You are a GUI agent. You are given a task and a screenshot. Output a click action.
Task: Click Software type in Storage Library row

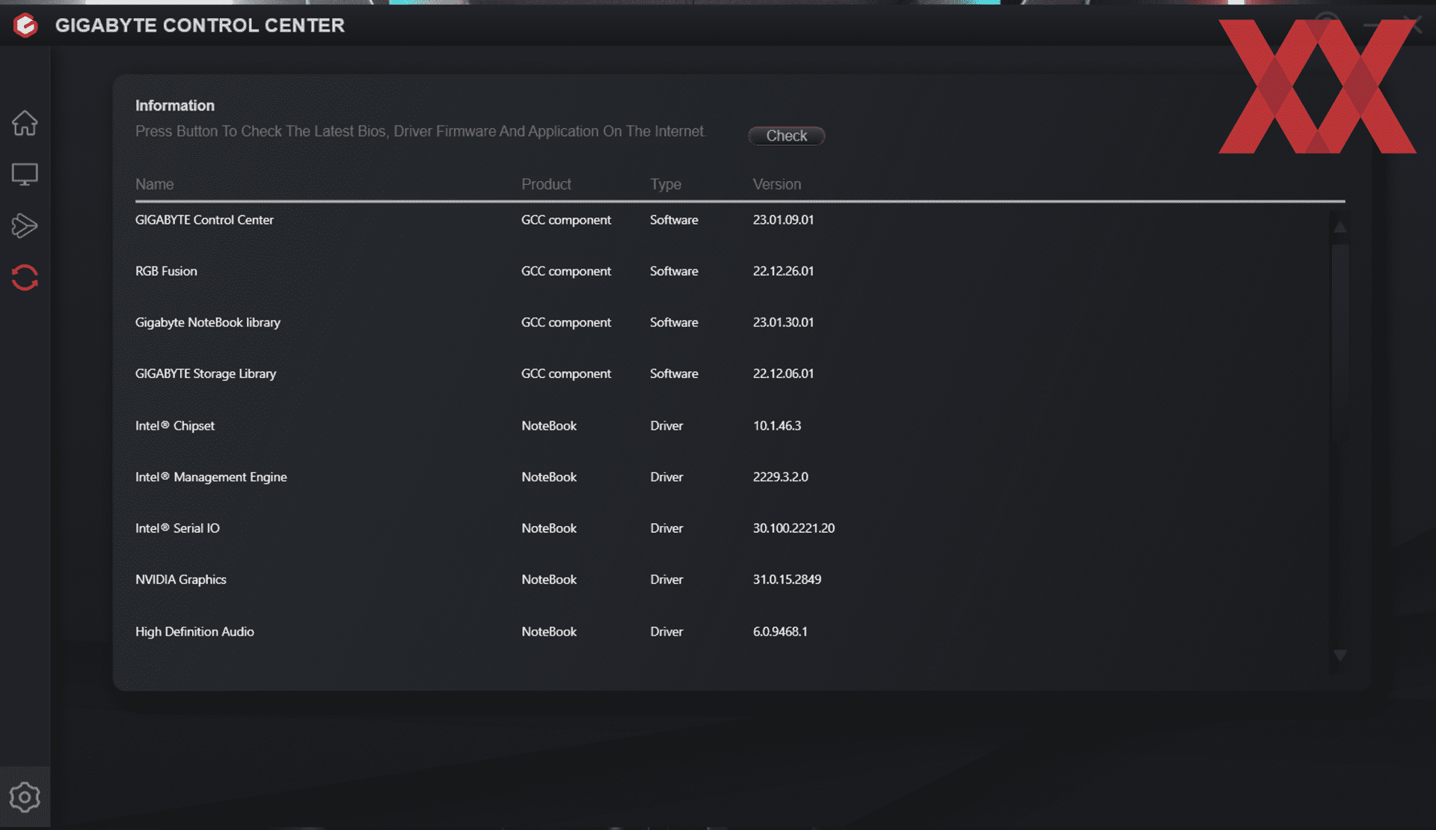click(674, 373)
